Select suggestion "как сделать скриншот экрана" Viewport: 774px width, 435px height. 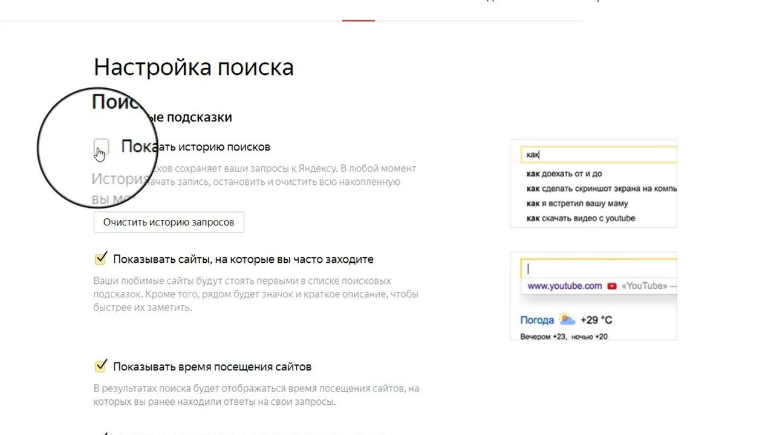pyautogui.click(x=602, y=188)
